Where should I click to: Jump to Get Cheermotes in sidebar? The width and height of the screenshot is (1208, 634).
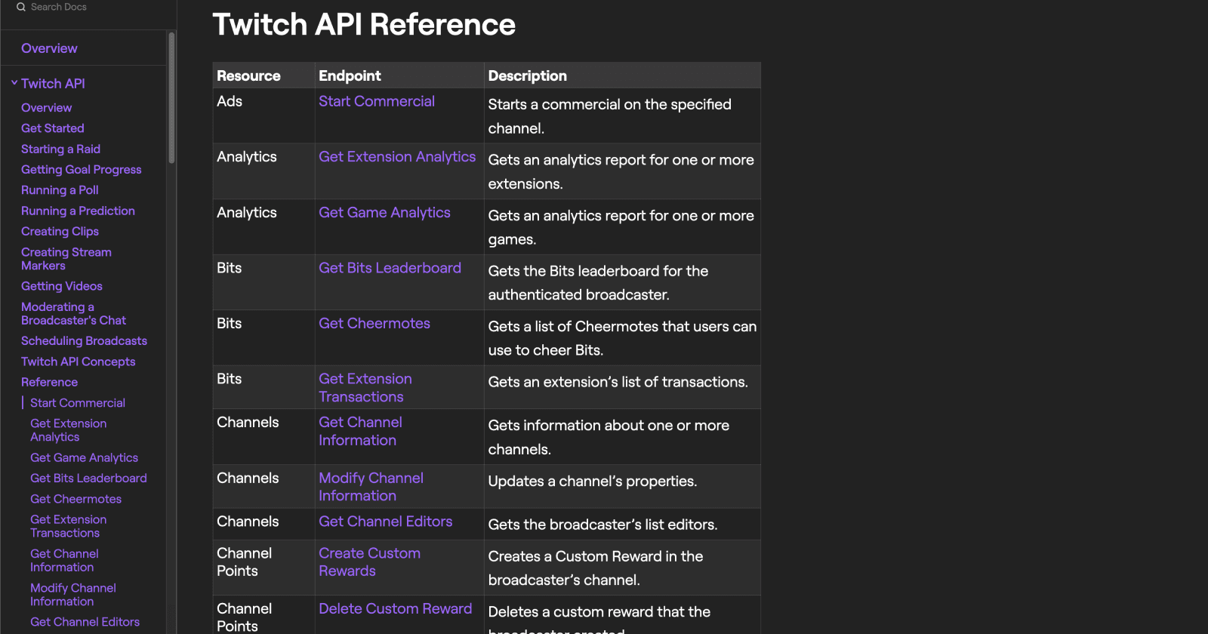coord(75,499)
